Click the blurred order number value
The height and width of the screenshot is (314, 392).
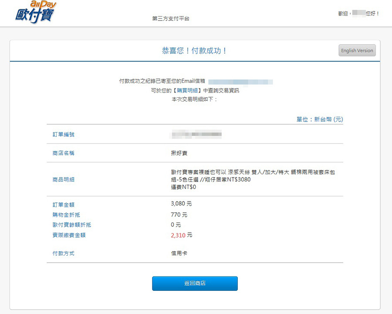(196, 134)
